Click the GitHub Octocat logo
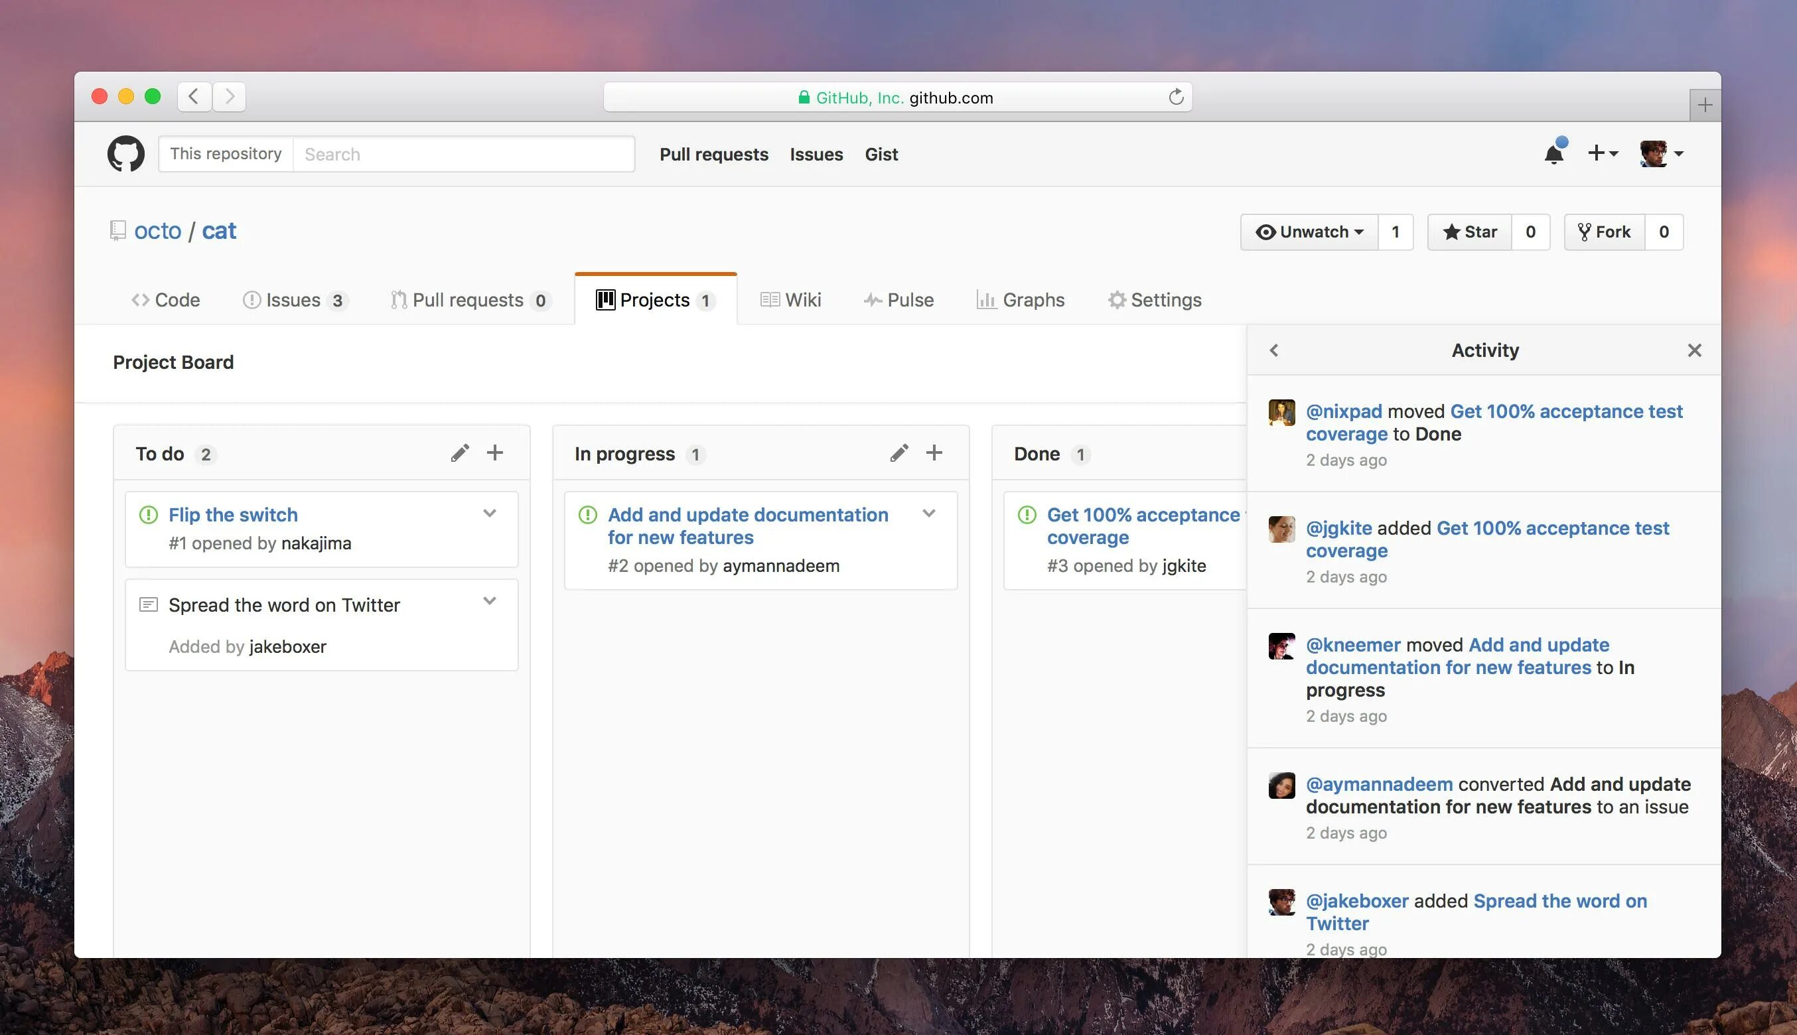The height and width of the screenshot is (1035, 1797). [126, 153]
